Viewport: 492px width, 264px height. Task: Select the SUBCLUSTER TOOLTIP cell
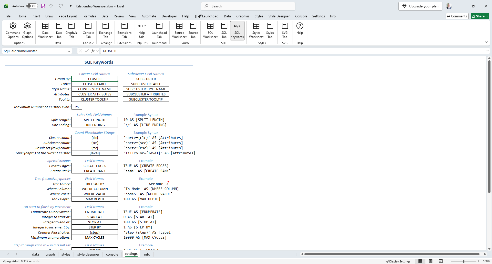146,99
